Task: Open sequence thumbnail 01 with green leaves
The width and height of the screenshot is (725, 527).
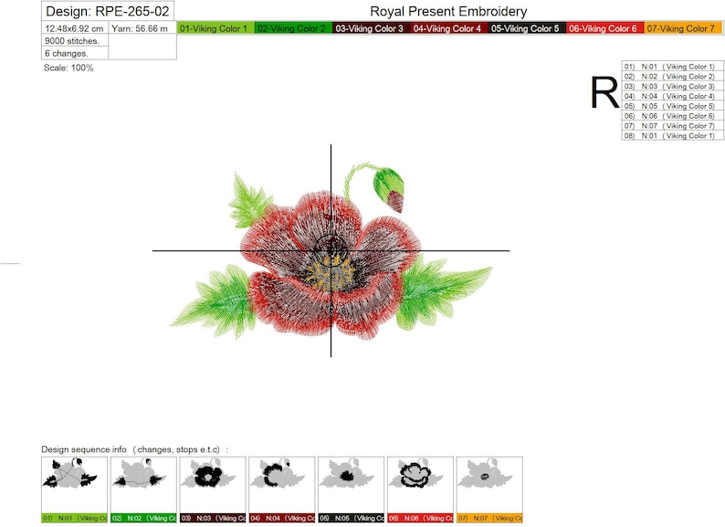Action: coord(75,490)
